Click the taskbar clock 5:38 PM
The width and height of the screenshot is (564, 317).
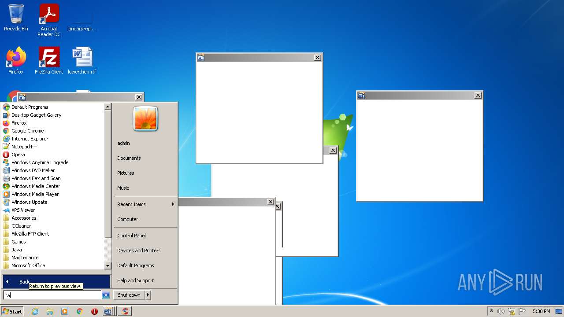coord(541,311)
